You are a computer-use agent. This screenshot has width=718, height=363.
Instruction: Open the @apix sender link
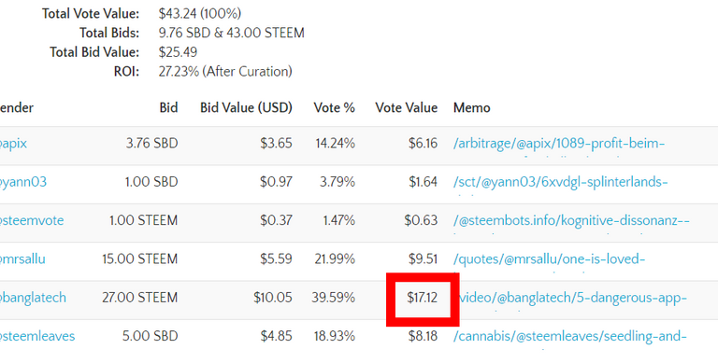(x=13, y=144)
